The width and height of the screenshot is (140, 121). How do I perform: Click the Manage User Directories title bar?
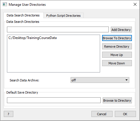click(67, 5)
